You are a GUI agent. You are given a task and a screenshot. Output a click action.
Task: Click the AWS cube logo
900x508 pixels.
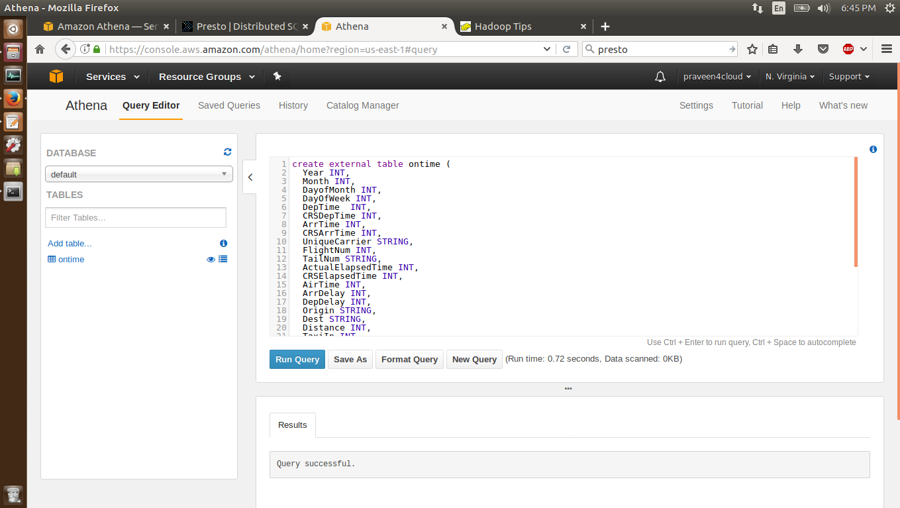click(x=56, y=77)
